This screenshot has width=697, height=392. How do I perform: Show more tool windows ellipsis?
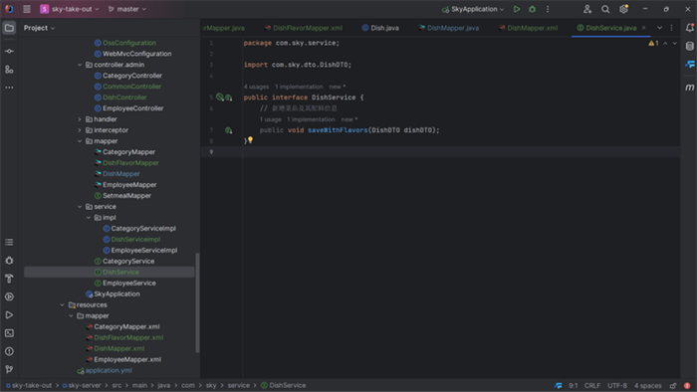tap(9, 88)
